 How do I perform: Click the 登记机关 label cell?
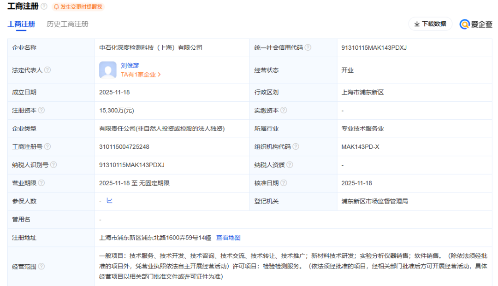(293, 201)
